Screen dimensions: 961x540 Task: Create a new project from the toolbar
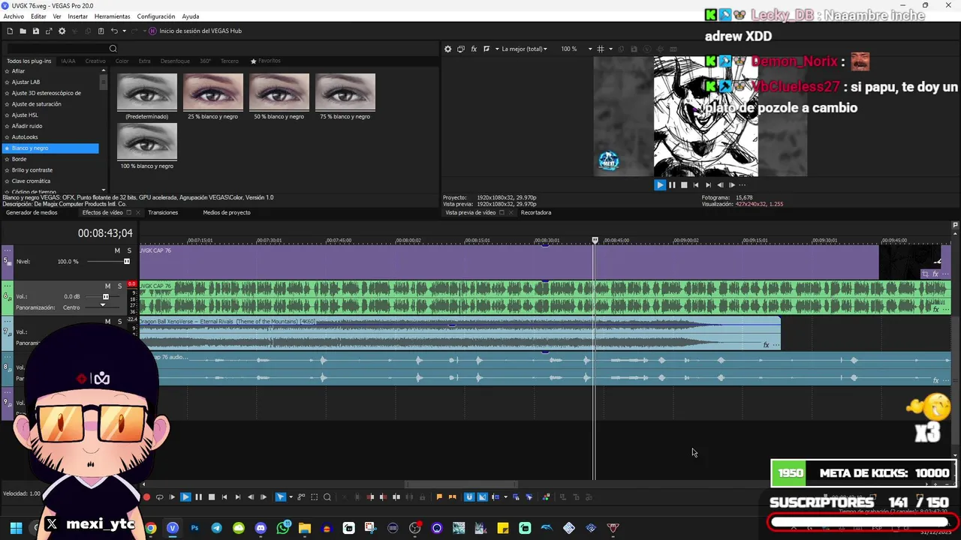pos(10,31)
